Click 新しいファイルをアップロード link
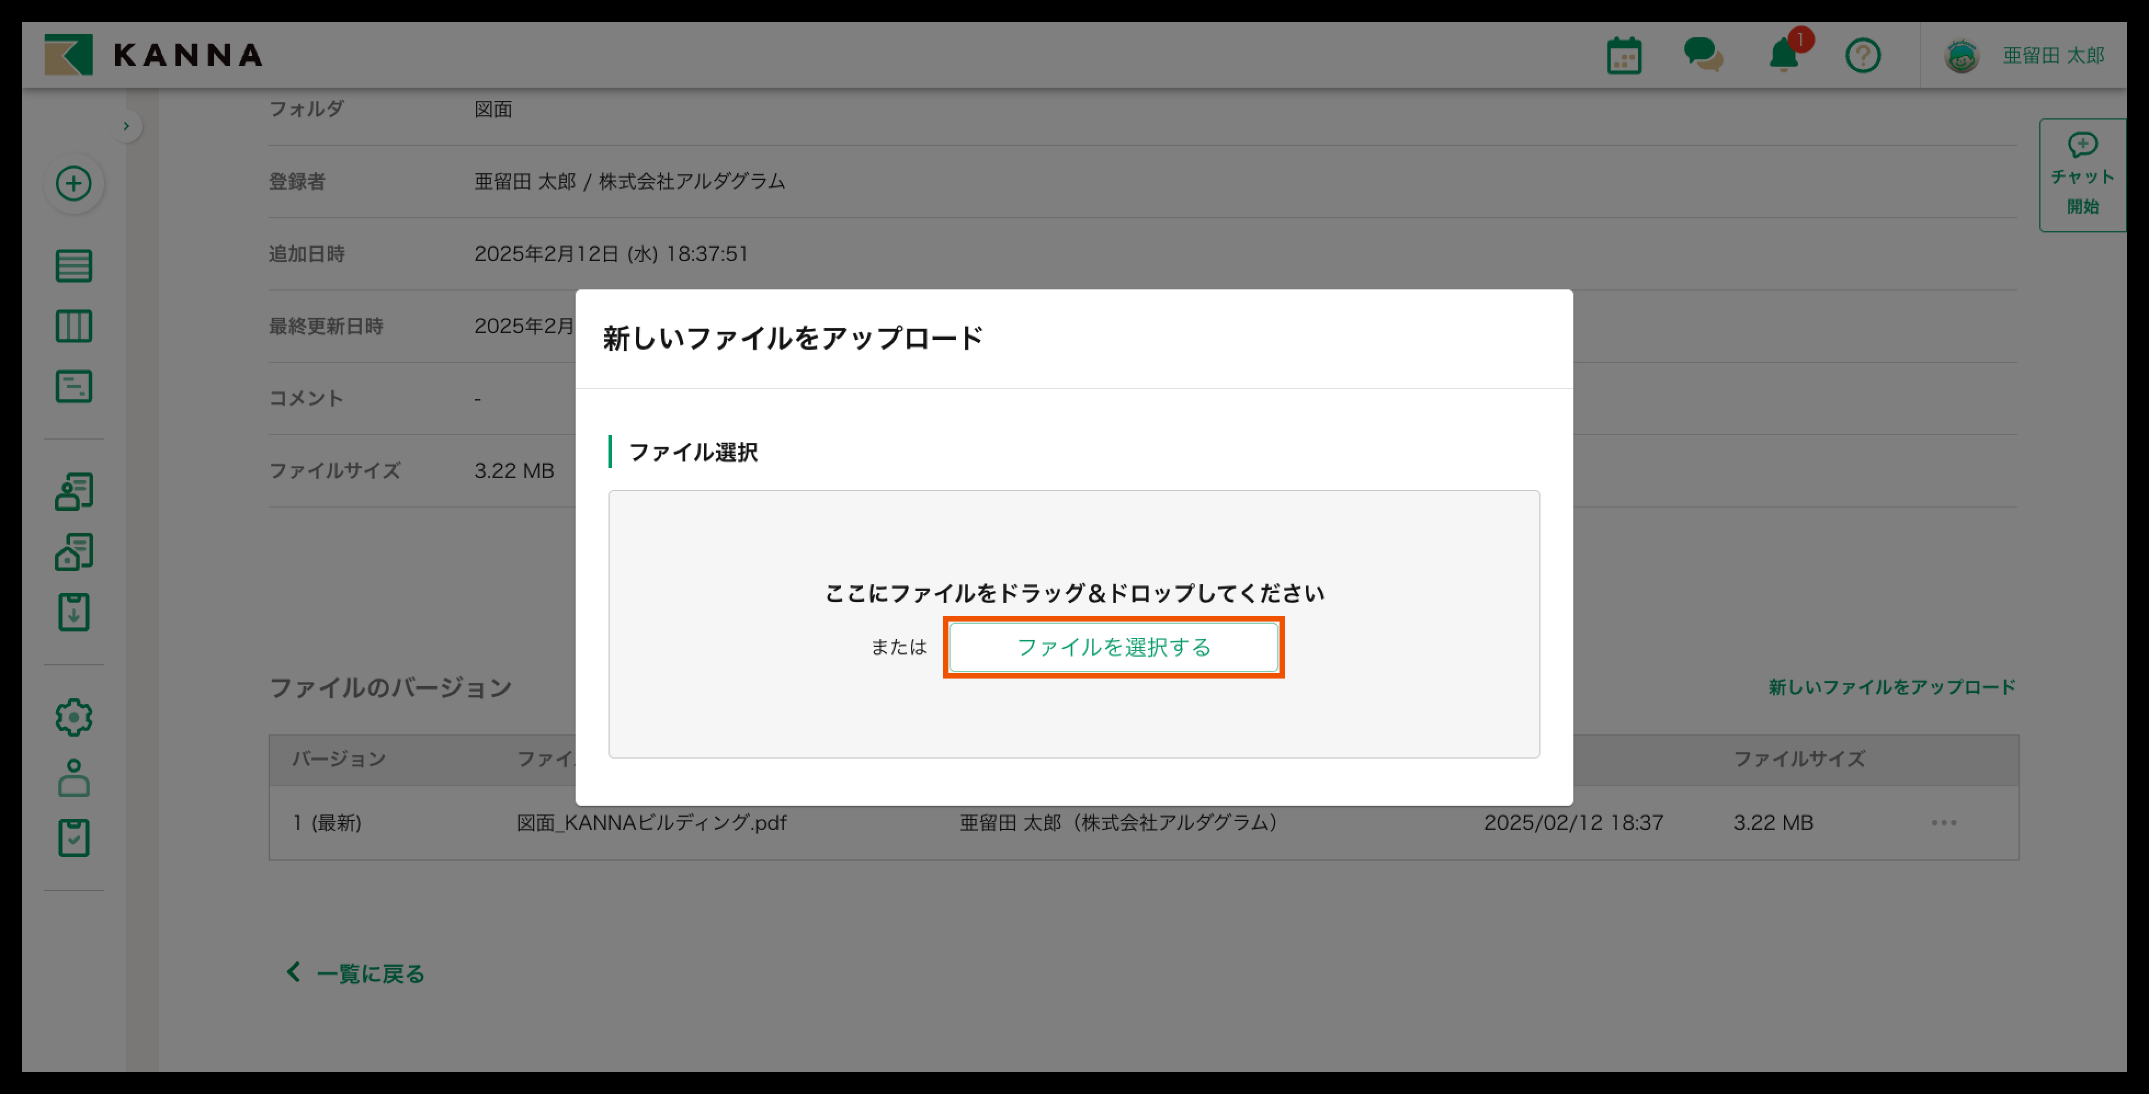Viewport: 2149px width, 1094px height. 1891,687
